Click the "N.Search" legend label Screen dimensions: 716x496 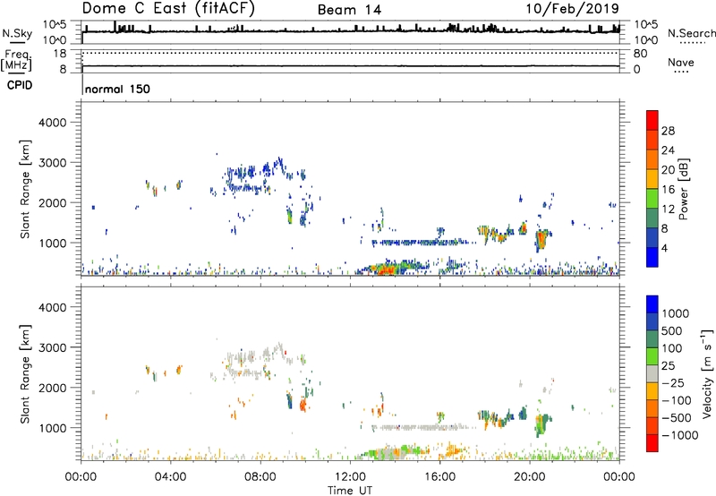[692, 33]
